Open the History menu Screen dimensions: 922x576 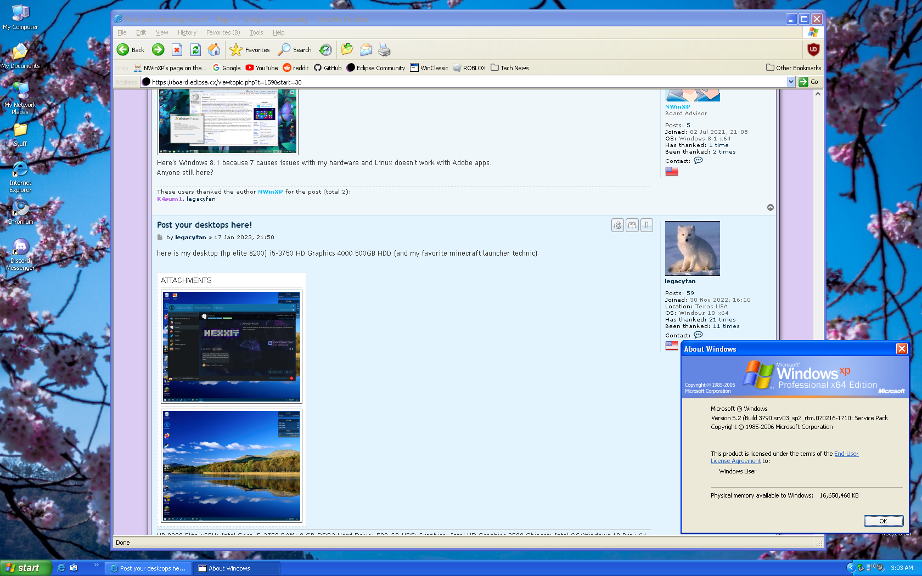point(187,32)
